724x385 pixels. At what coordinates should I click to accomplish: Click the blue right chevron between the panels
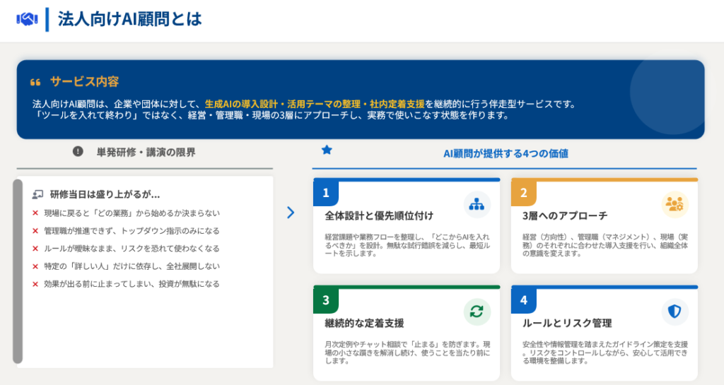291,213
